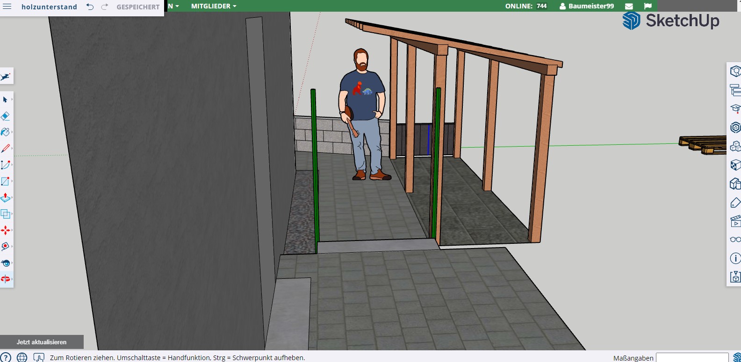Open the Scenes panel clapperboard icon
This screenshot has height=362, width=741.
[735, 221]
